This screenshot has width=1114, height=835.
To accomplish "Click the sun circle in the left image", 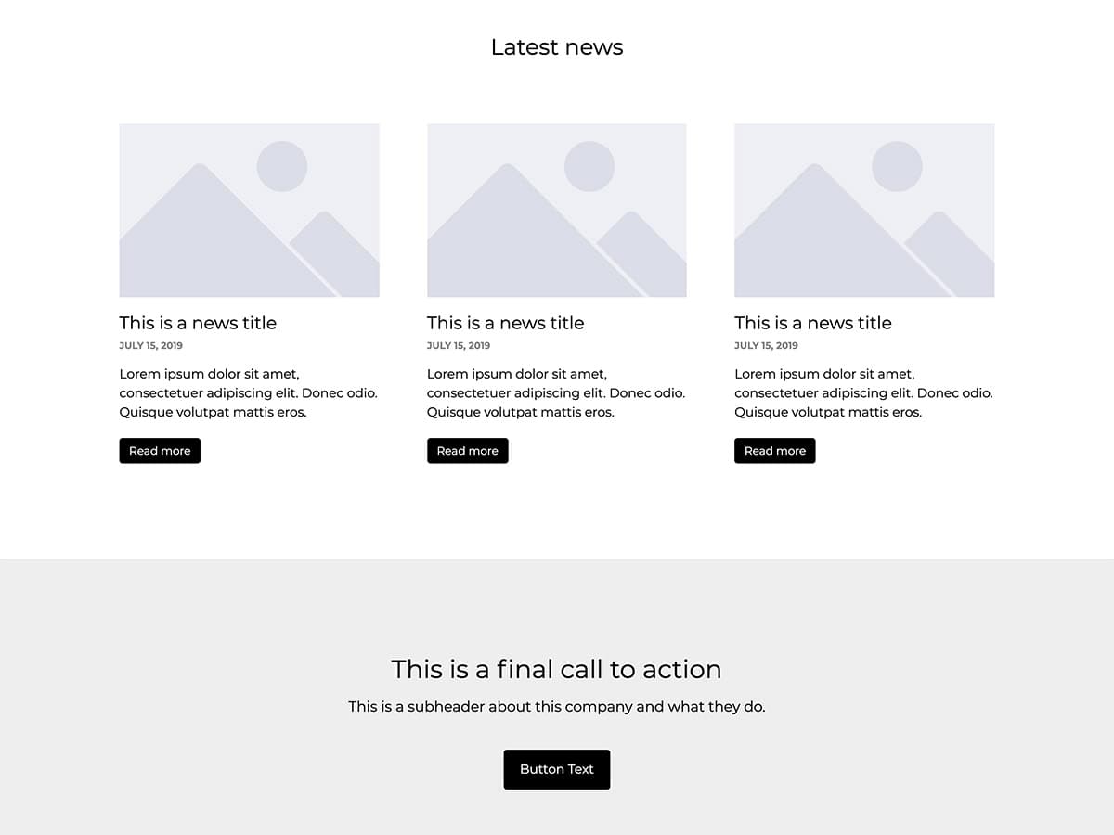I will (281, 165).
